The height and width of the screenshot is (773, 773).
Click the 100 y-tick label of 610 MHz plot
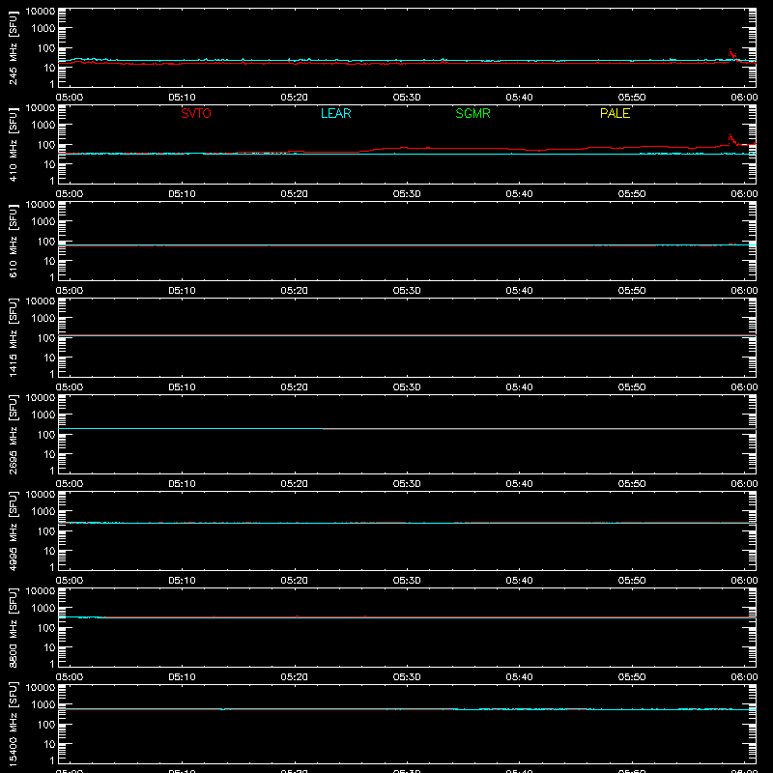(46, 241)
